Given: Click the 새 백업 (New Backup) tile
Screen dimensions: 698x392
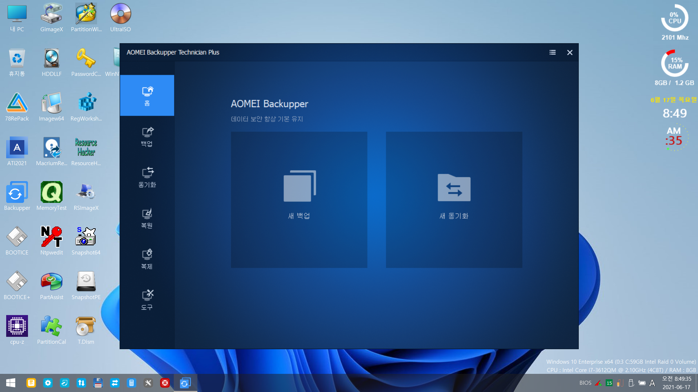Looking at the screenshot, I should pos(299,200).
